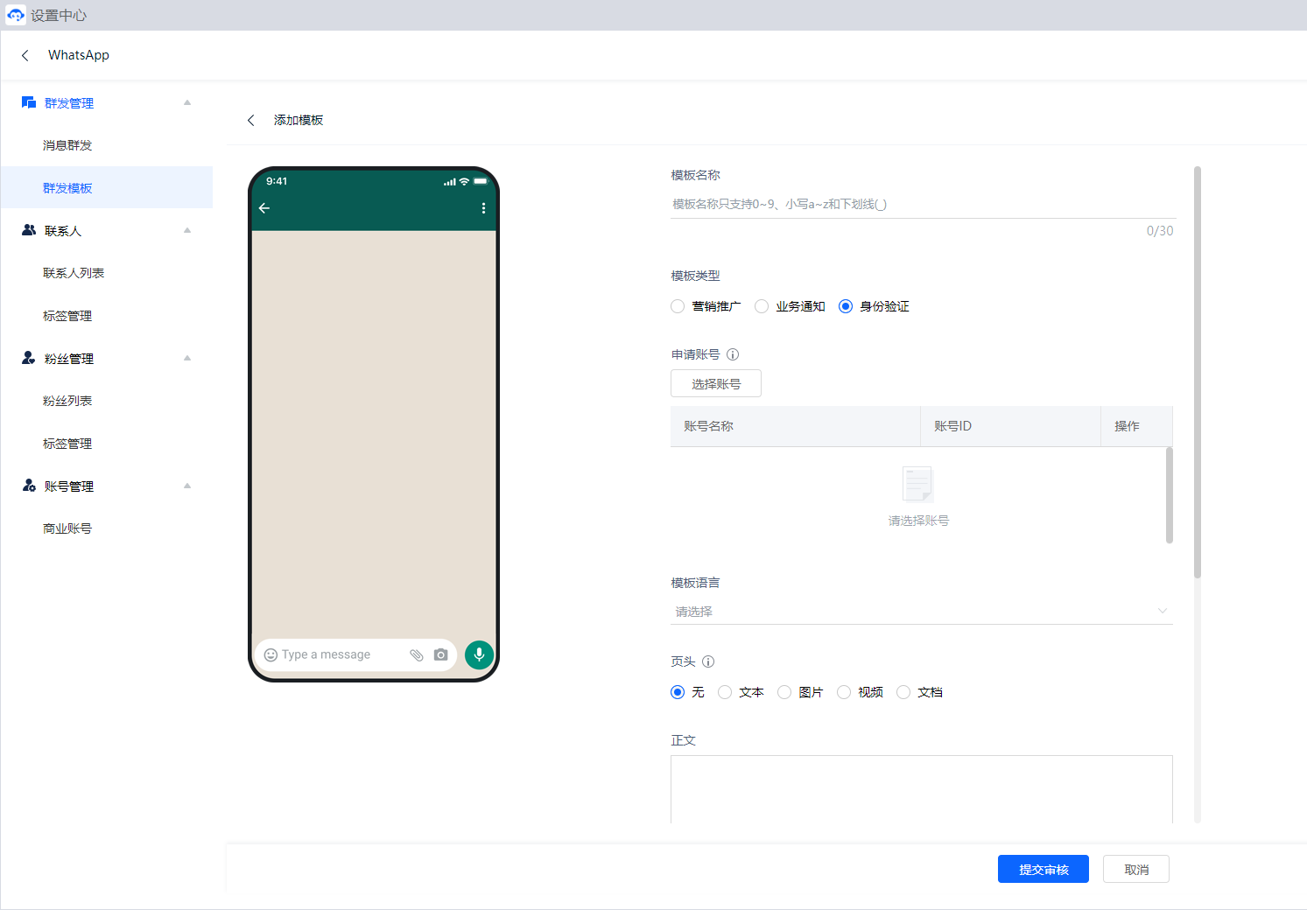
Task: Click the 提交审核 button
Action: point(1043,869)
